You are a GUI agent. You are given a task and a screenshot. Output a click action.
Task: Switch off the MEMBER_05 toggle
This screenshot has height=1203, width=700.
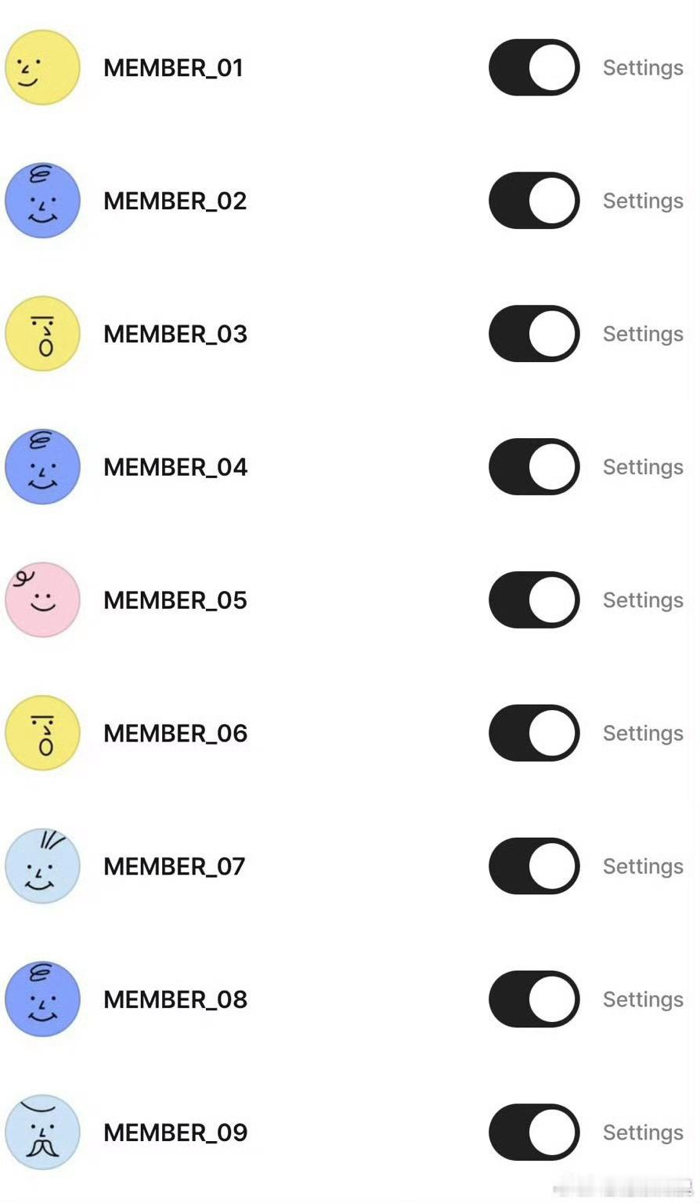(x=534, y=600)
